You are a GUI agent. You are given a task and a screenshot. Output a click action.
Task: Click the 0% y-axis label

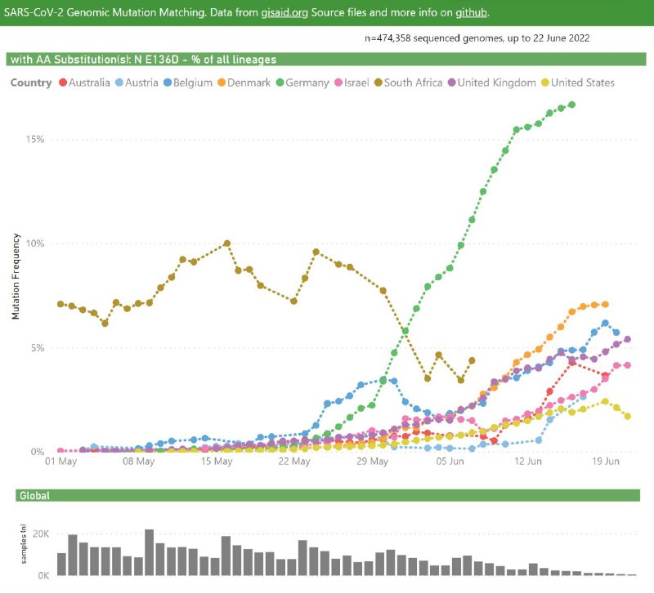[x=38, y=452]
